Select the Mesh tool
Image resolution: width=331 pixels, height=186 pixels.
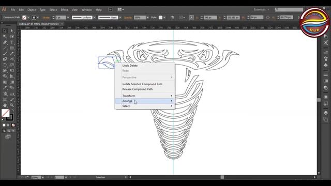(5, 82)
